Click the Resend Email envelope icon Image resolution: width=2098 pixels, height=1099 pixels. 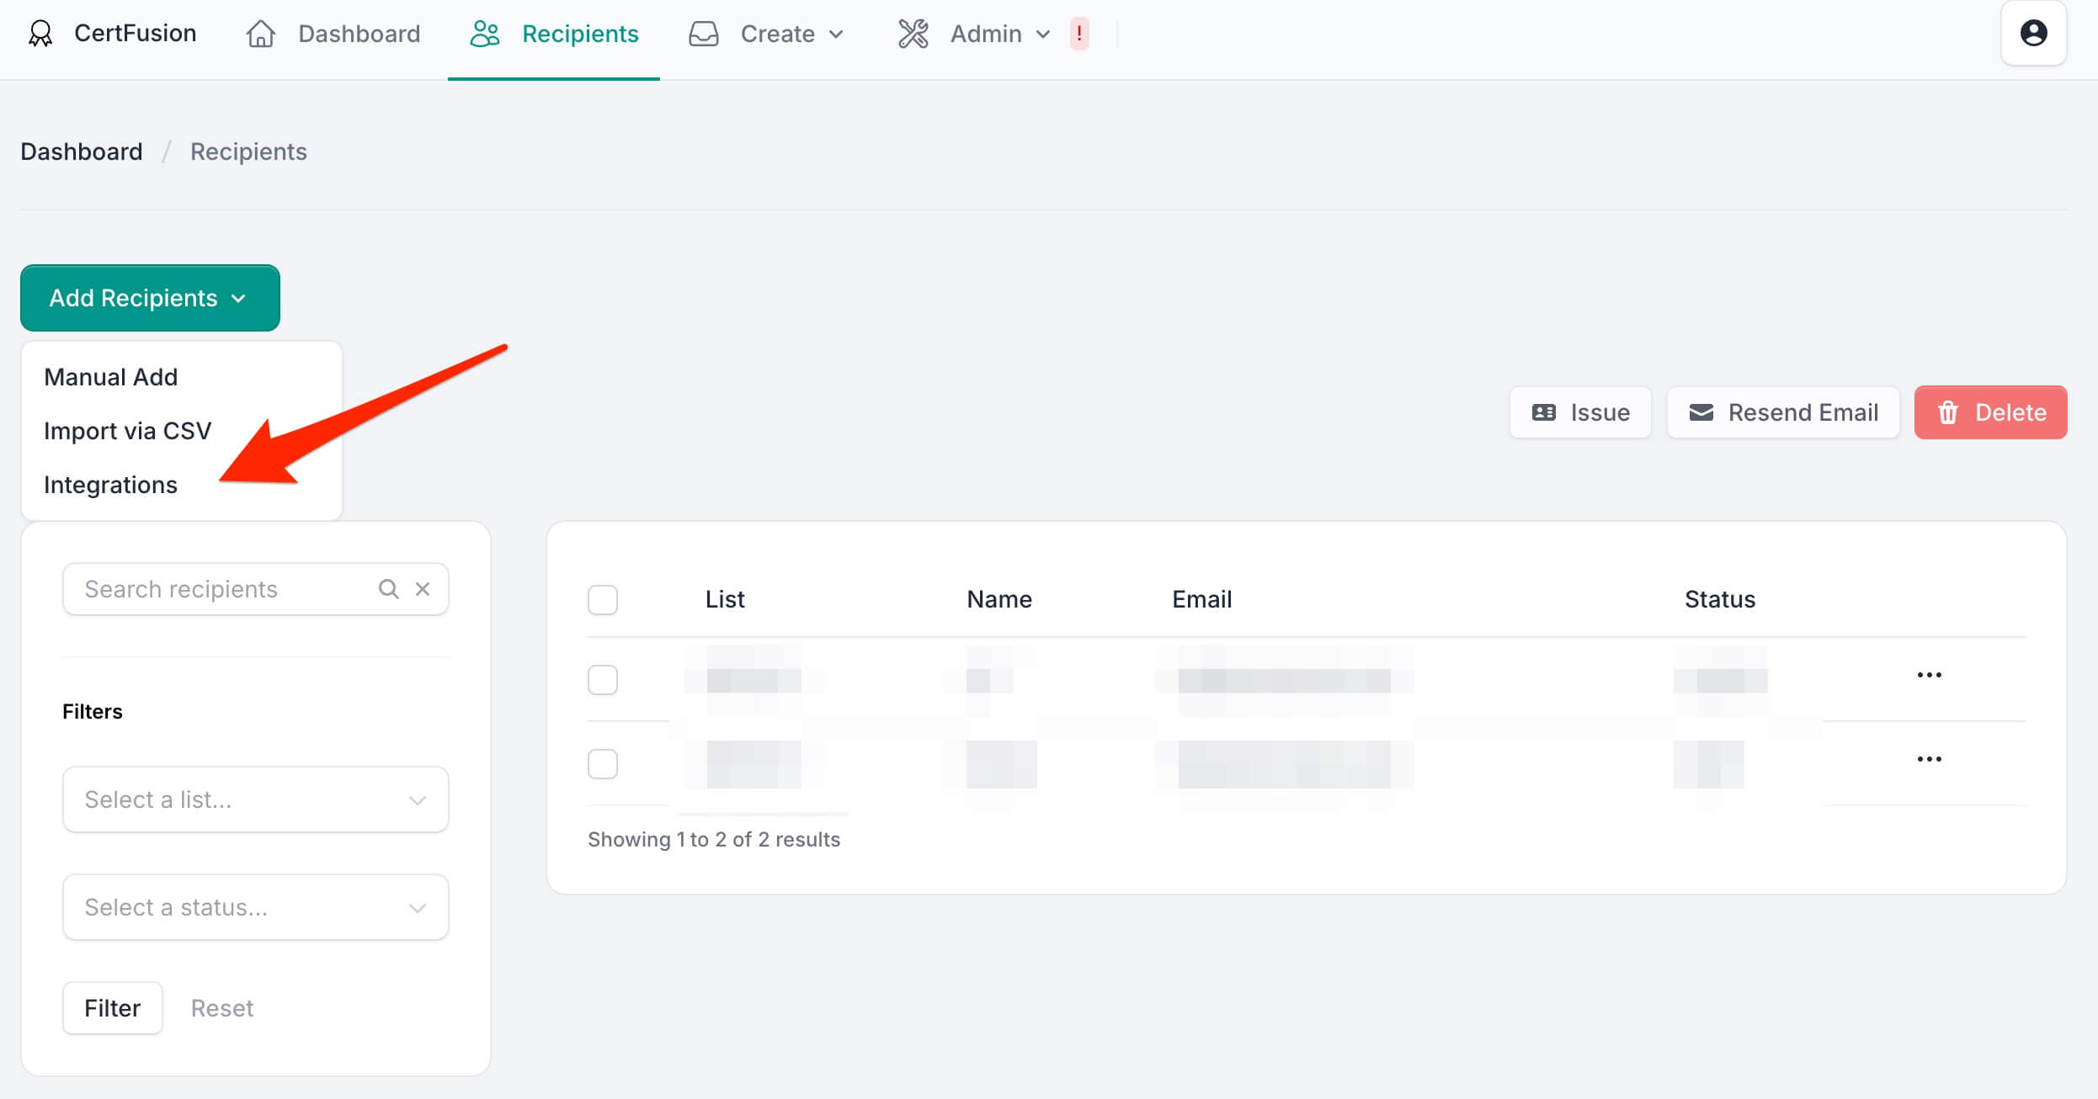[x=1701, y=412]
